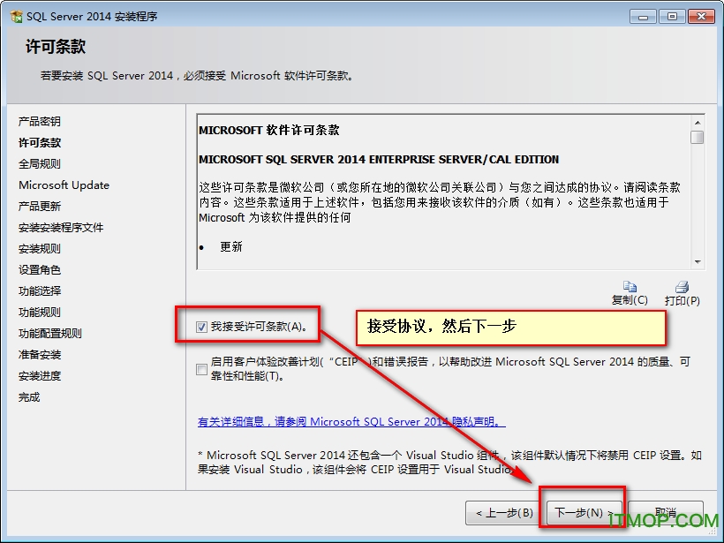Click the MICROSOFT 软件许可条款 heading text
The height and width of the screenshot is (543, 724).
[x=269, y=130]
